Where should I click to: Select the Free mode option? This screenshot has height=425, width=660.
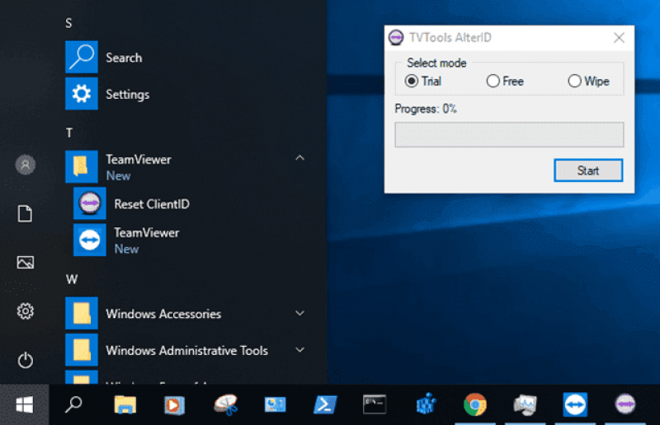coord(493,81)
